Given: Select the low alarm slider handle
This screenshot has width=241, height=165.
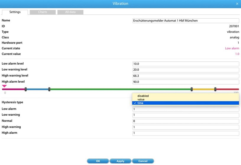Looking at the screenshot, I should click(26, 89).
